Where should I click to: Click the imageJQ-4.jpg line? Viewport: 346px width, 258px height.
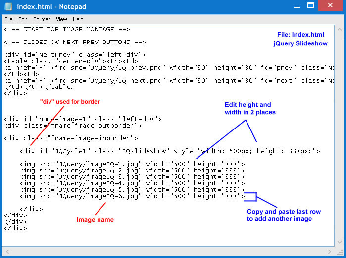click(132, 183)
